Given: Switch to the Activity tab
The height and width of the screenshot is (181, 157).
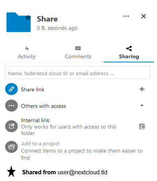Looking at the screenshot, I should point(27,53).
